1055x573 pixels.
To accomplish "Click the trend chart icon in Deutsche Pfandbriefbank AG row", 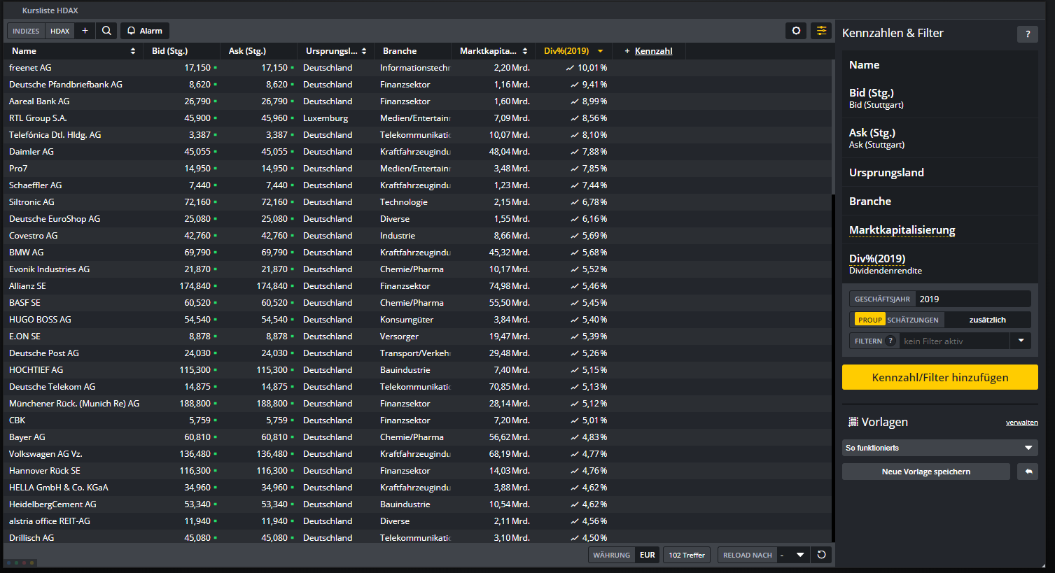I will coord(575,85).
